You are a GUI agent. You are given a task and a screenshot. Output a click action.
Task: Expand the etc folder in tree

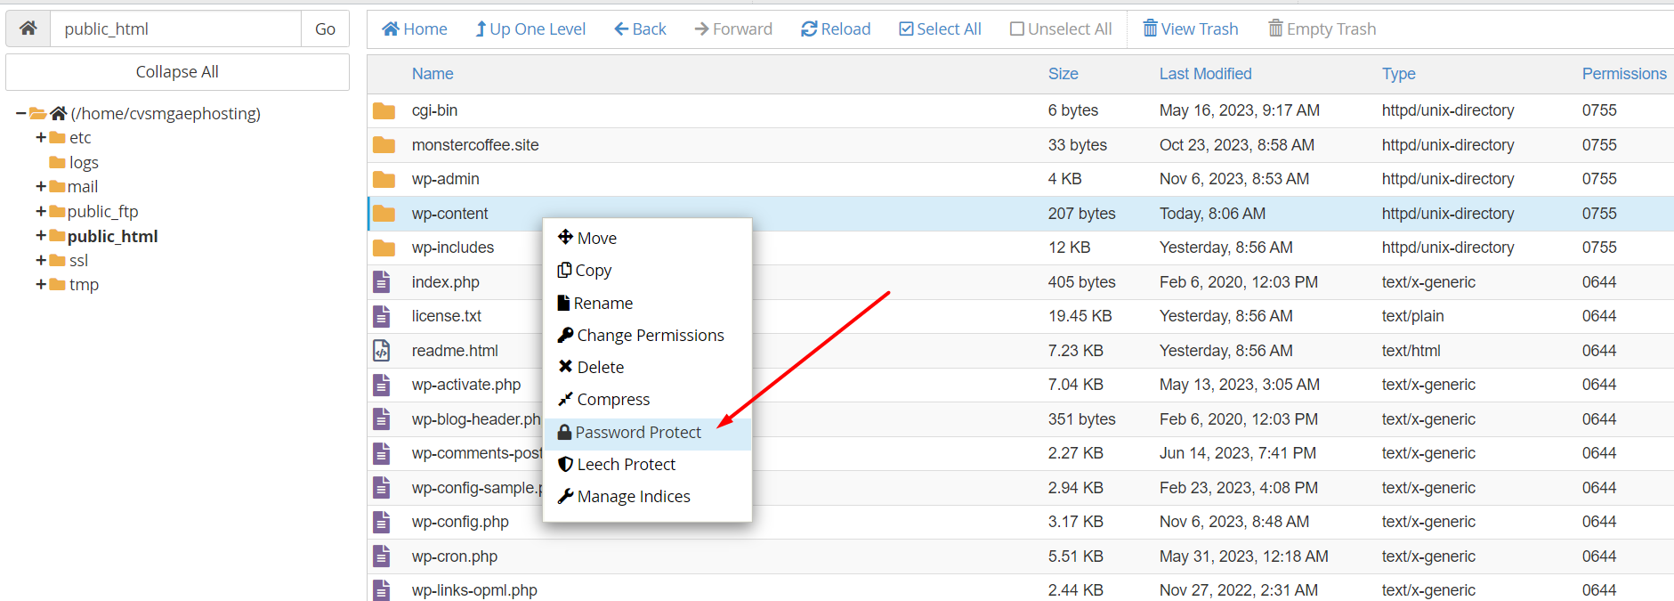point(41,137)
